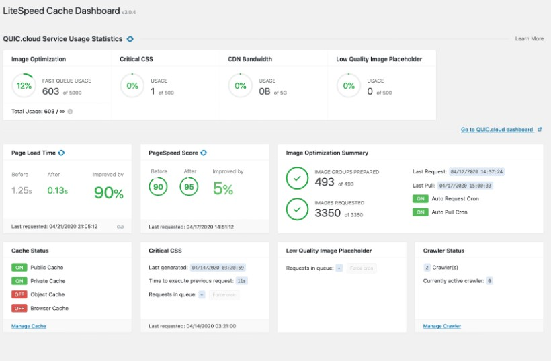
Task: Click the external link icon after QUIC.cloud dashboard
Action: [540, 130]
